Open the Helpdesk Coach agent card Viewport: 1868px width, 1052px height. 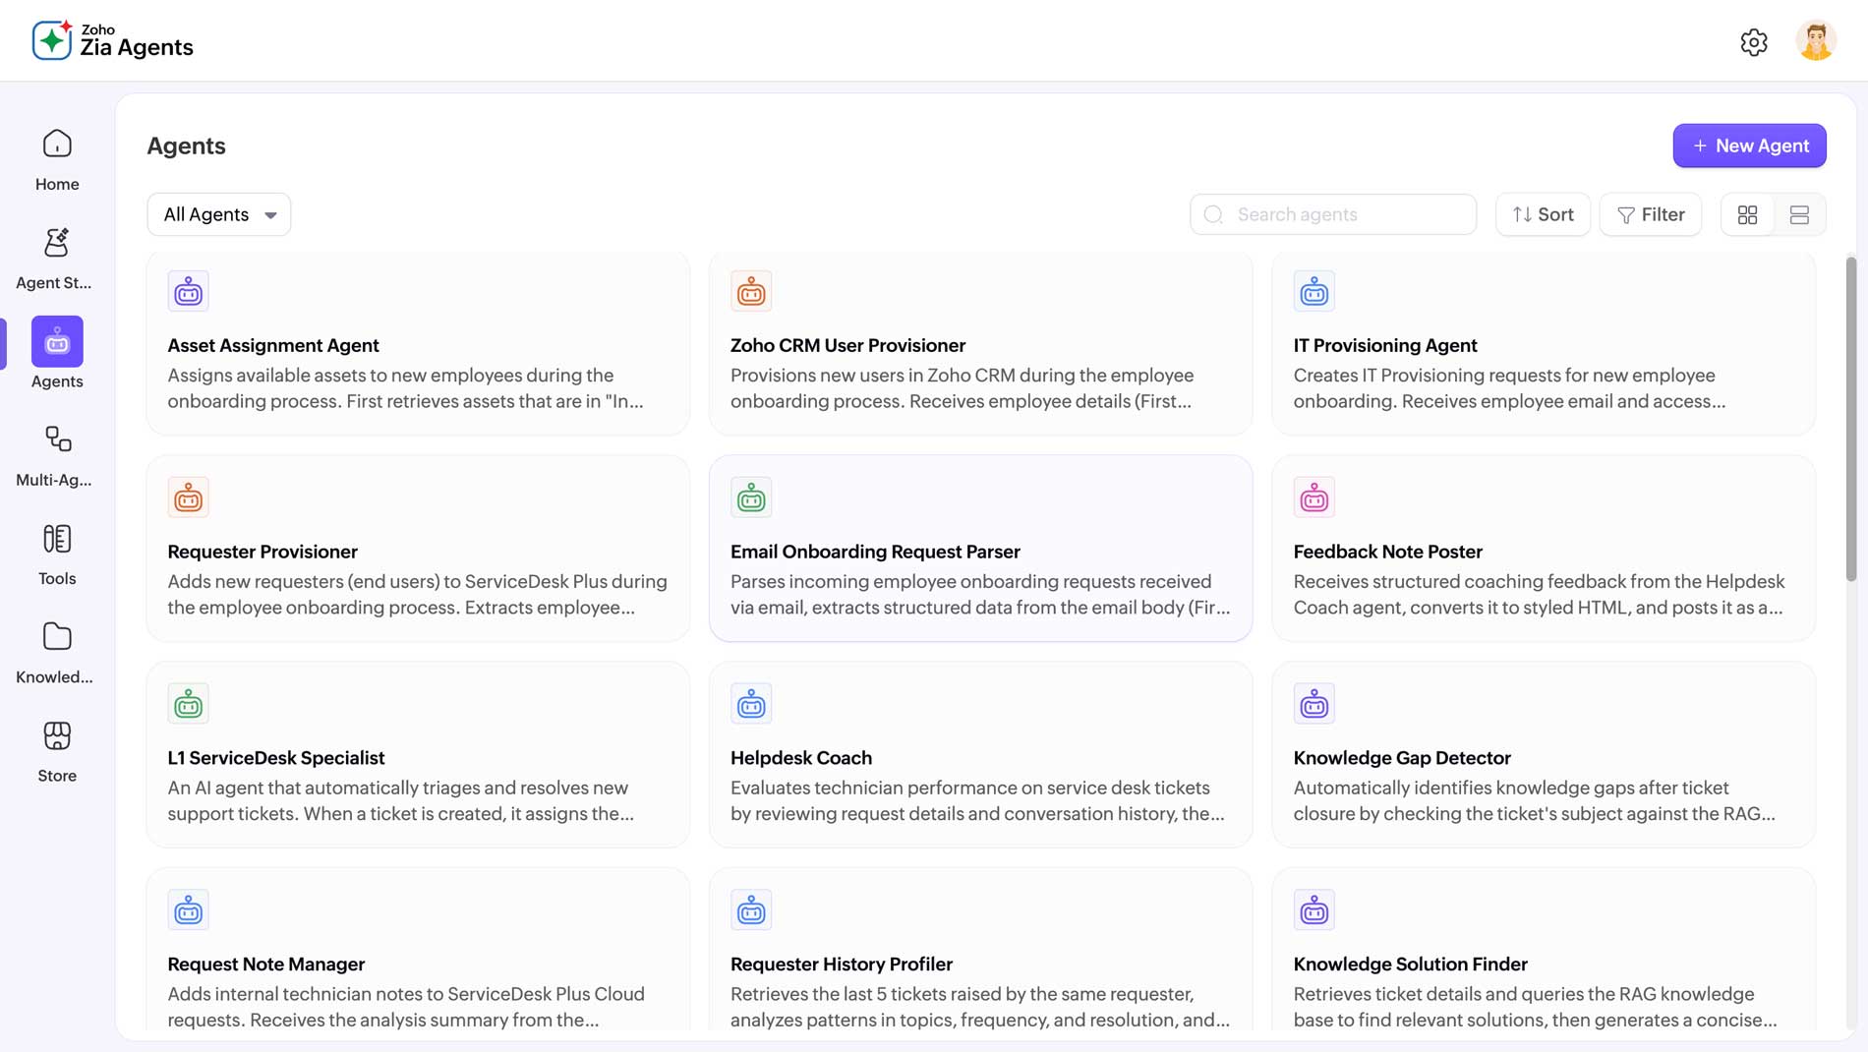[x=979, y=755]
